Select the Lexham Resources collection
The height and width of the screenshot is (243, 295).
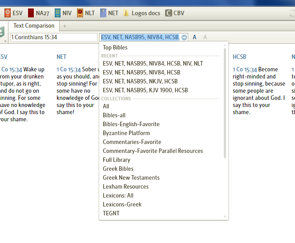pos(125,187)
